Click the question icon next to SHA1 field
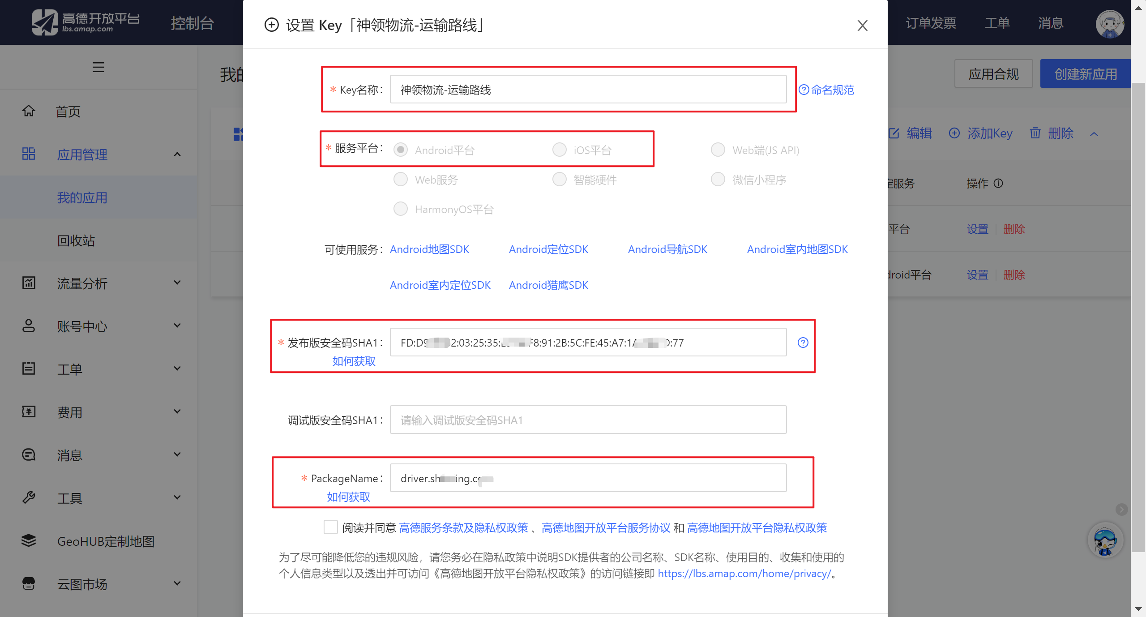 [x=803, y=343]
